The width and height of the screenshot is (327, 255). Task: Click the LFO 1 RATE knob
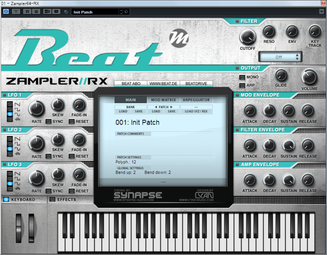coord(36,109)
